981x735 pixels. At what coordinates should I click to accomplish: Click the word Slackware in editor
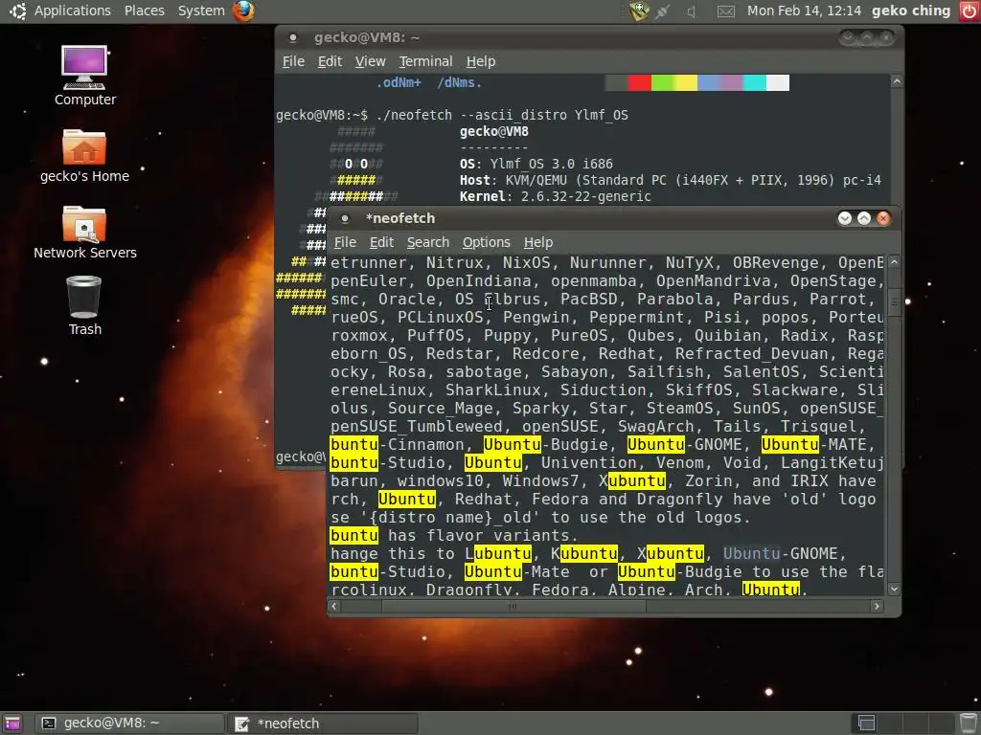tap(794, 390)
